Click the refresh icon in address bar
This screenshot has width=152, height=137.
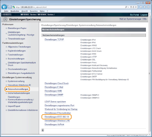tap(133, 7)
